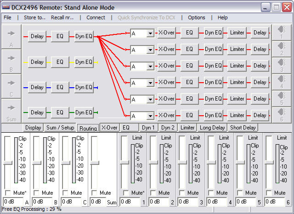This screenshot has width=294, height=214.
Task: Click the input A 0 dB gain field
Action: [13, 202]
